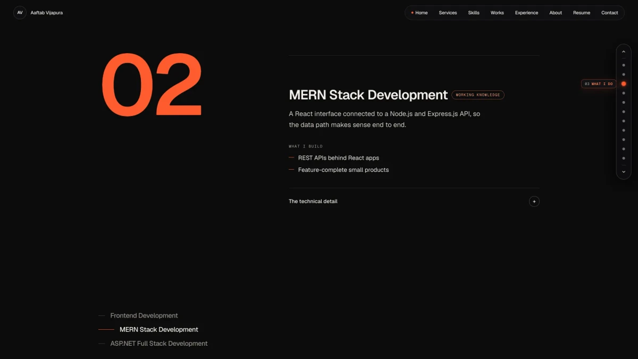Click the "03 WHAT I DO" section label

[599, 84]
